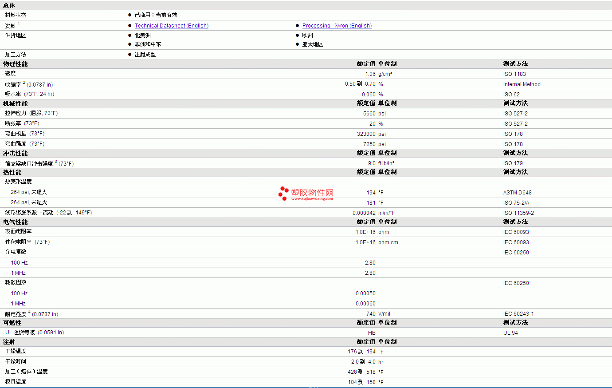Click the 材料状态 row label
The width and height of the screenshot is (612, 388).
pyautogui.click(x=16, y=15)
